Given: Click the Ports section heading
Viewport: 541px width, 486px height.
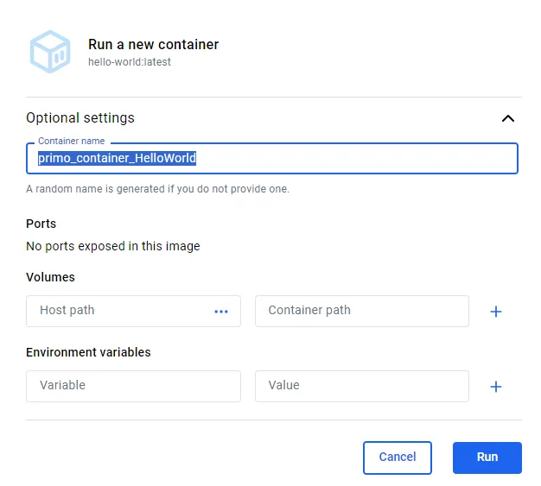Looking at the screenshot, I should (x=41, y=224).
